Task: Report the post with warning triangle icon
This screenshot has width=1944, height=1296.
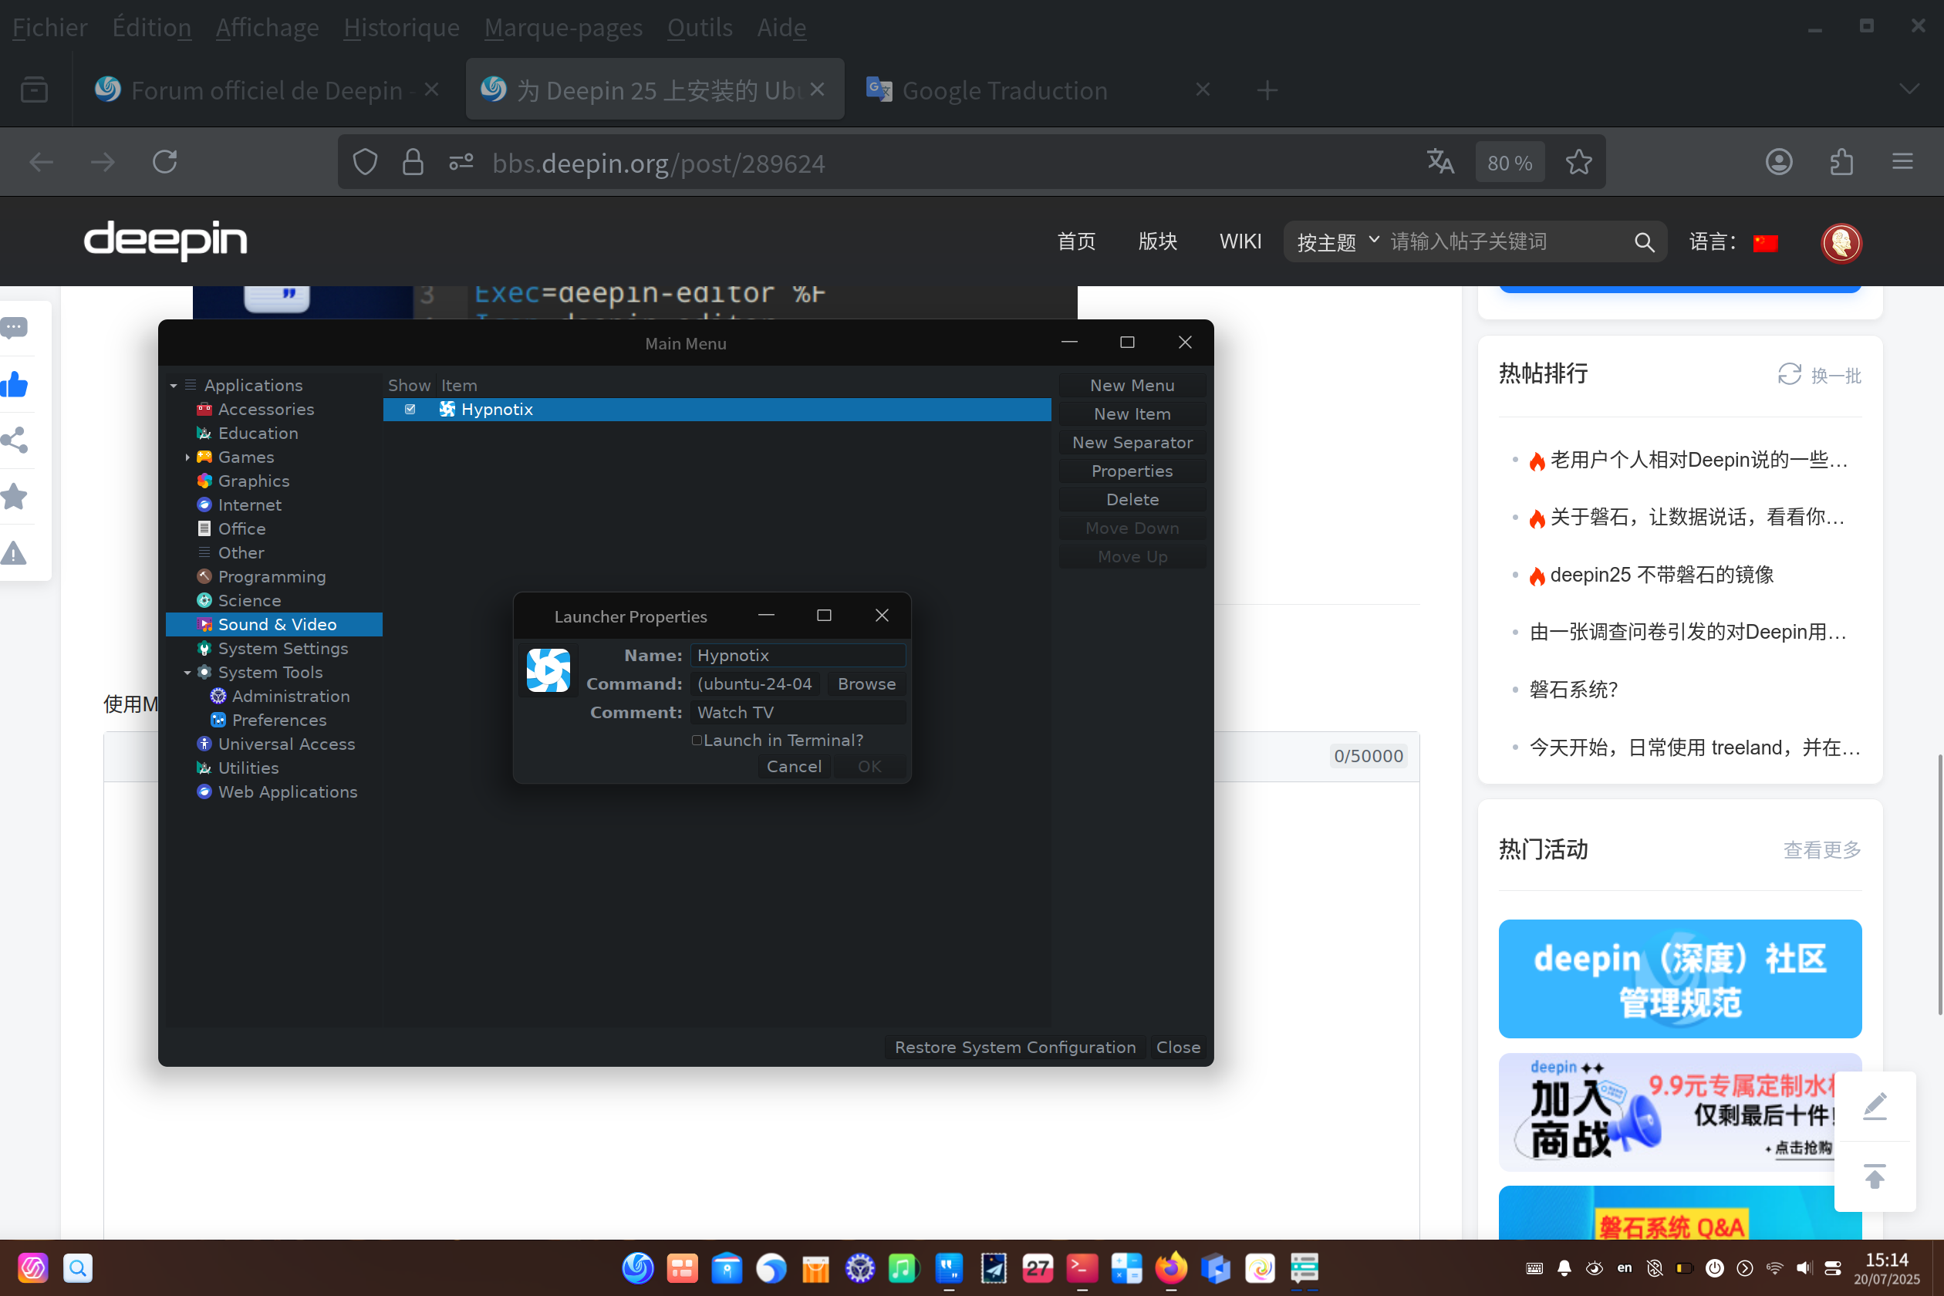Action: (15, 552)
